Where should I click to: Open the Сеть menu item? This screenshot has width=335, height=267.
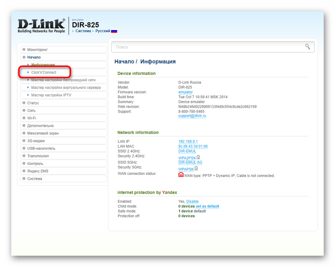coord(63,111)
